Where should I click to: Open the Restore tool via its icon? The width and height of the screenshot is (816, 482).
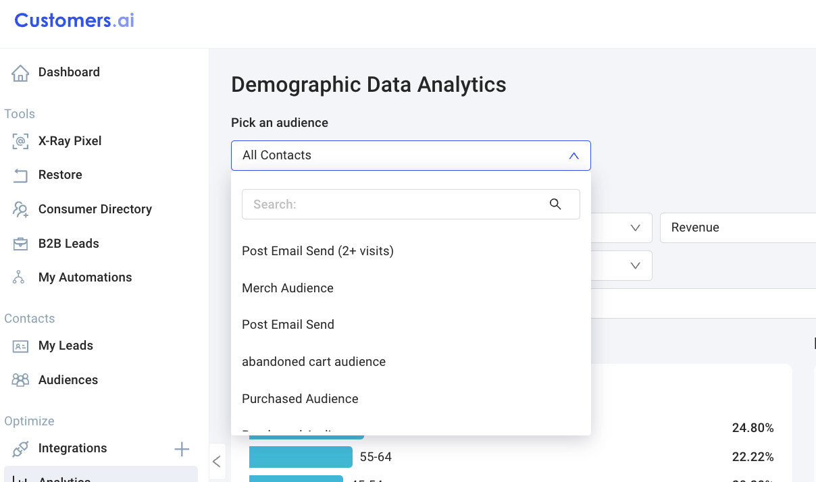(x=20, y=175)
